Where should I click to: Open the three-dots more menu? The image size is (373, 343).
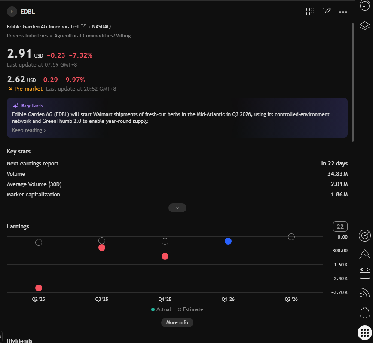click(343, 12)
